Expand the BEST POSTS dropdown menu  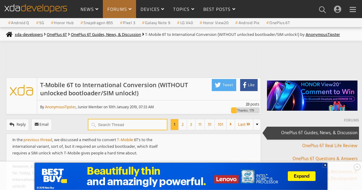tap(219, 9)
